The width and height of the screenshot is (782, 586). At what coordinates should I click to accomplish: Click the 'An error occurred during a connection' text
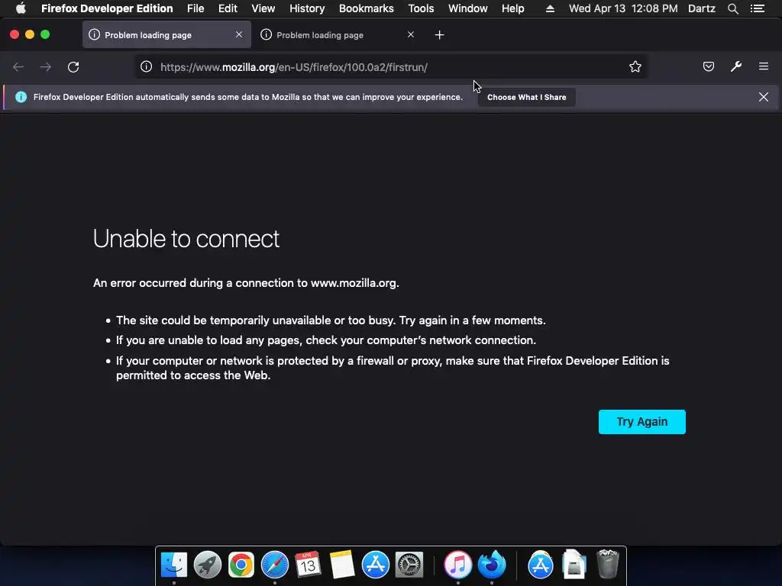246,283
